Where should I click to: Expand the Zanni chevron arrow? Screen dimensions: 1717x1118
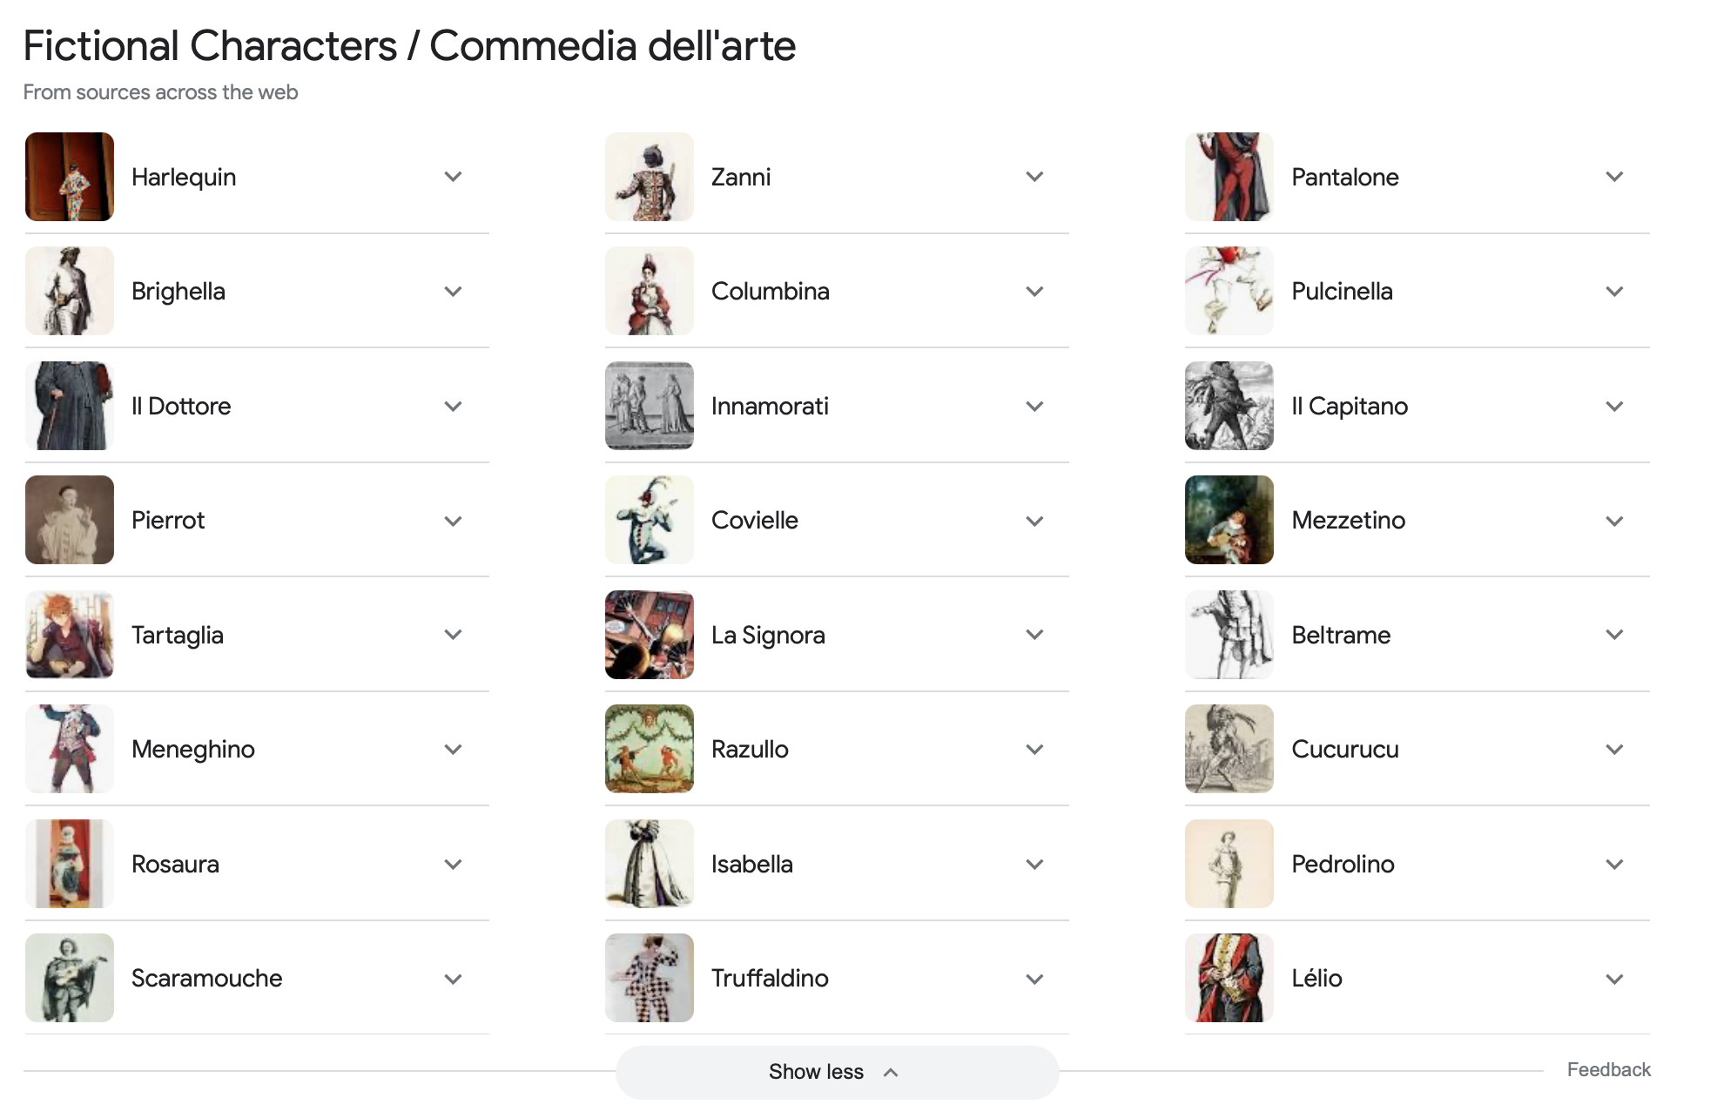[x=1034, y=177]
